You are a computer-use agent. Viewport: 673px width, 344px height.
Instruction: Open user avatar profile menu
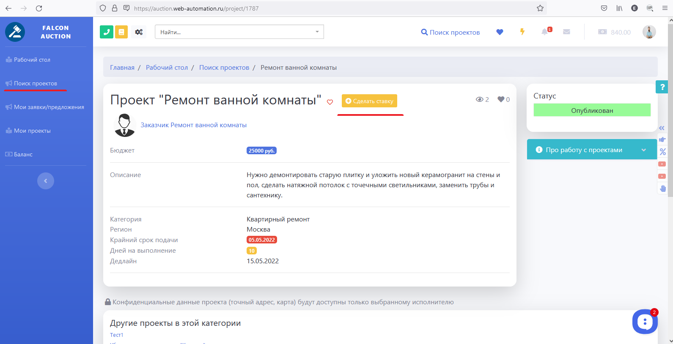(649, 32)
